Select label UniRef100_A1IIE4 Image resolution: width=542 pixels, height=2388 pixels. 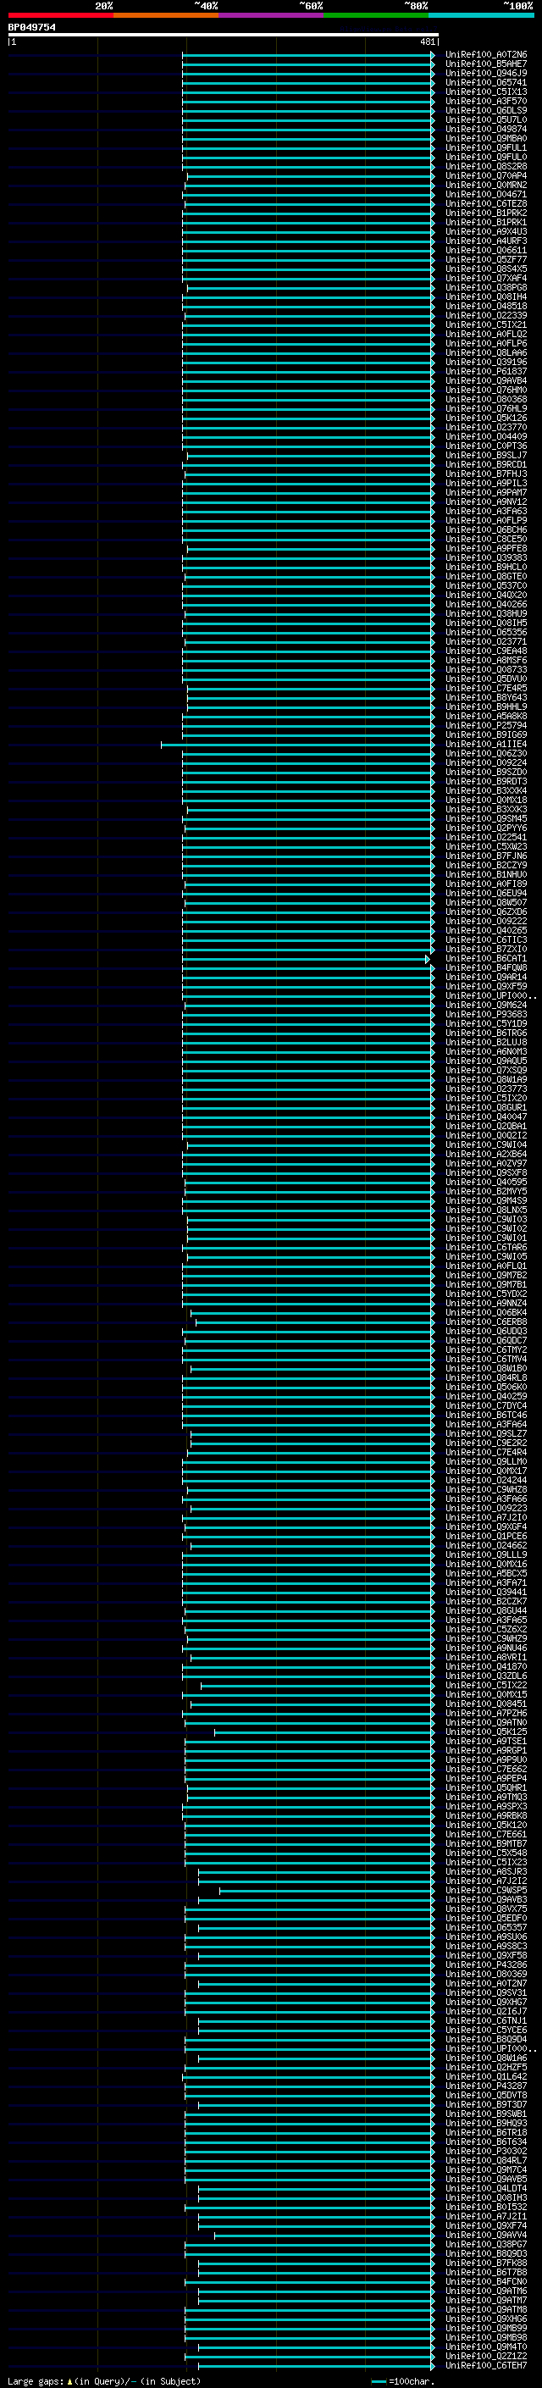tap(485, 744)
